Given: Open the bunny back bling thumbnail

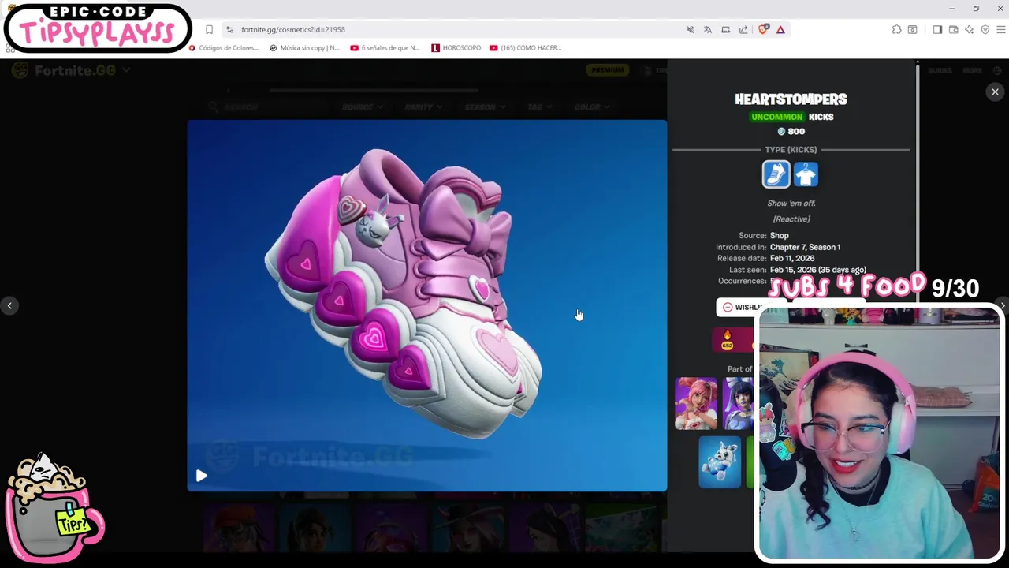Looking at the screenshot, I should (720, 461).
